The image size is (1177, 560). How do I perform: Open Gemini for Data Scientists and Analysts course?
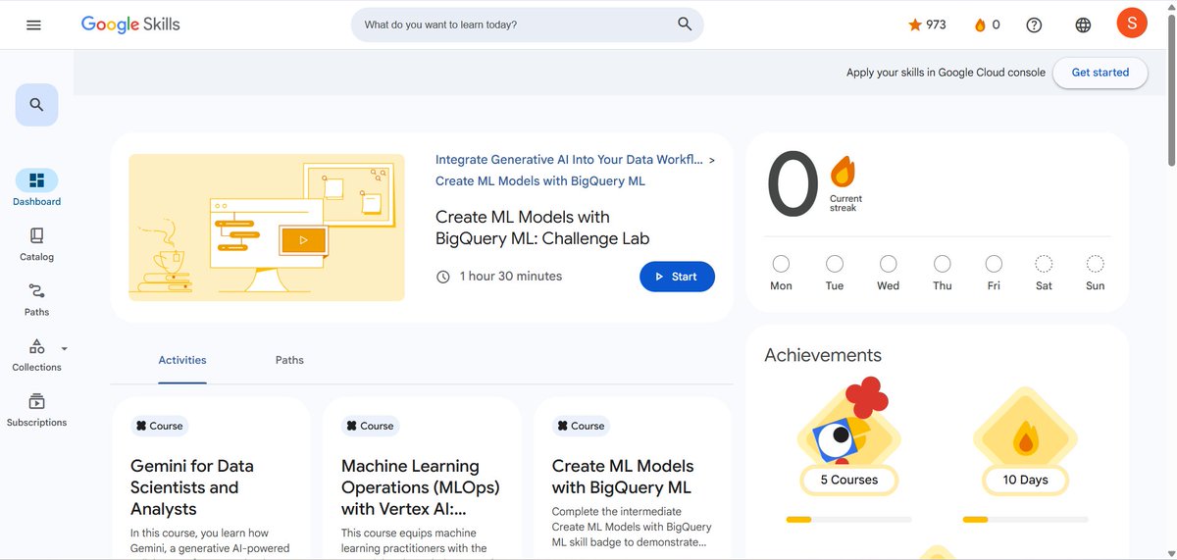coord(192,487)
